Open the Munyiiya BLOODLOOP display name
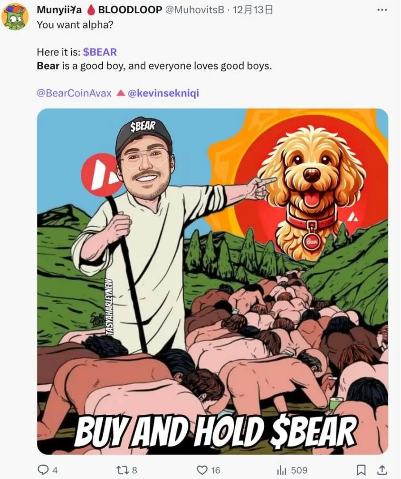This screenshot has width=401, height=479. coord(100,10)
